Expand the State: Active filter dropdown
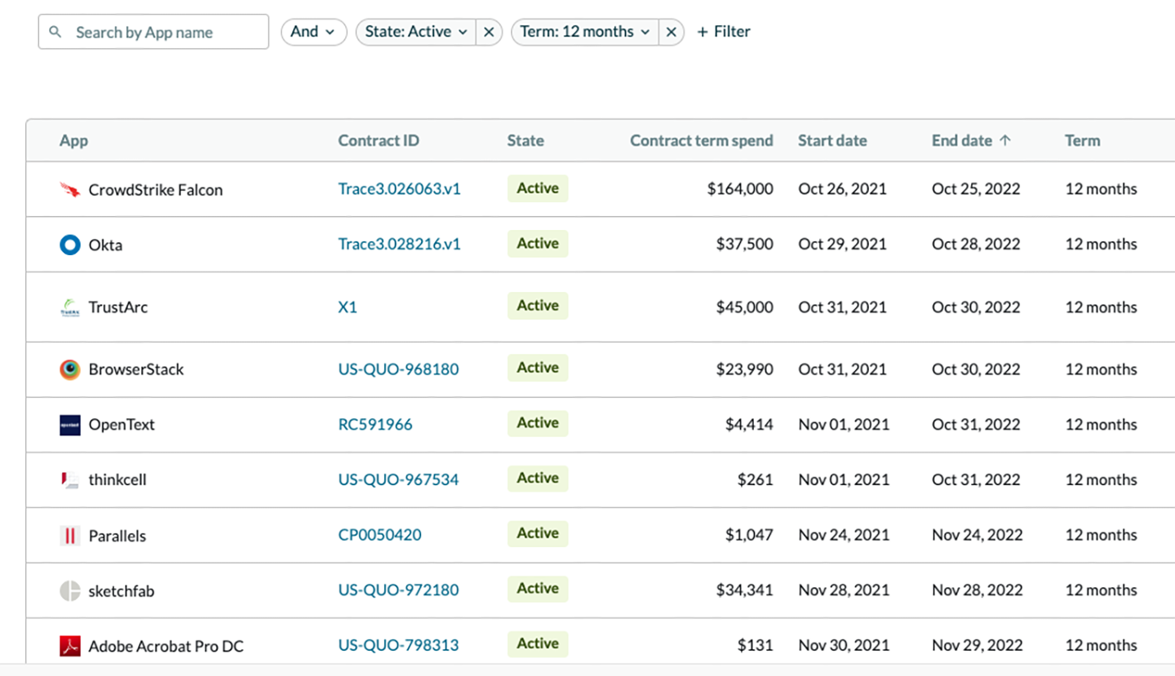Viewport: 1175px width, 676px height. [416, 32]
